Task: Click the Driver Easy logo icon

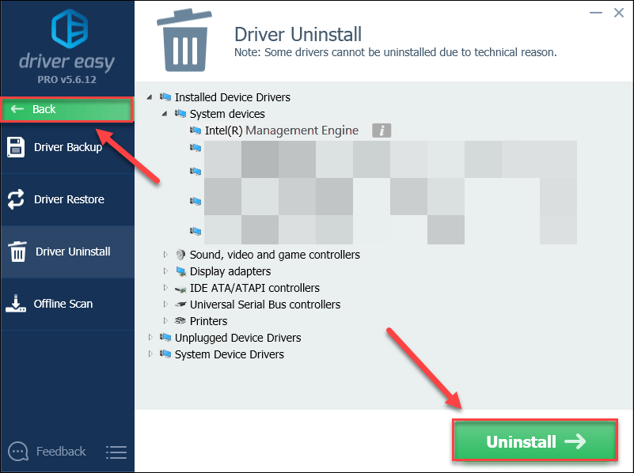Action: [70, 28]
